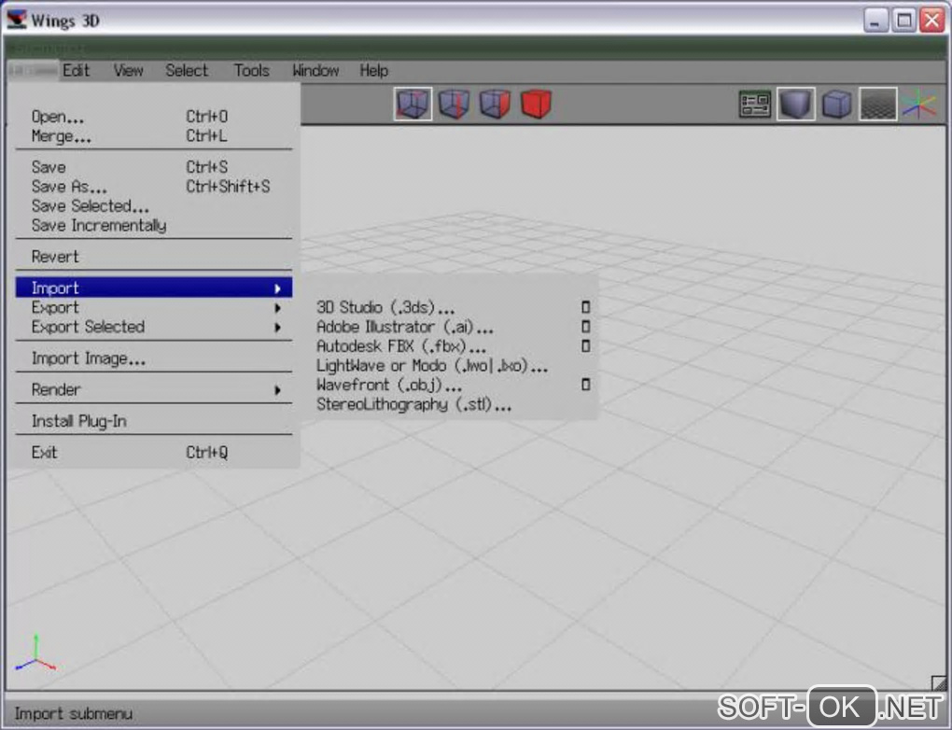This screenshot has height=730, width=952.
Task: Click the 'Import submenu' status bar text
Action: click(x=74, y=713)
